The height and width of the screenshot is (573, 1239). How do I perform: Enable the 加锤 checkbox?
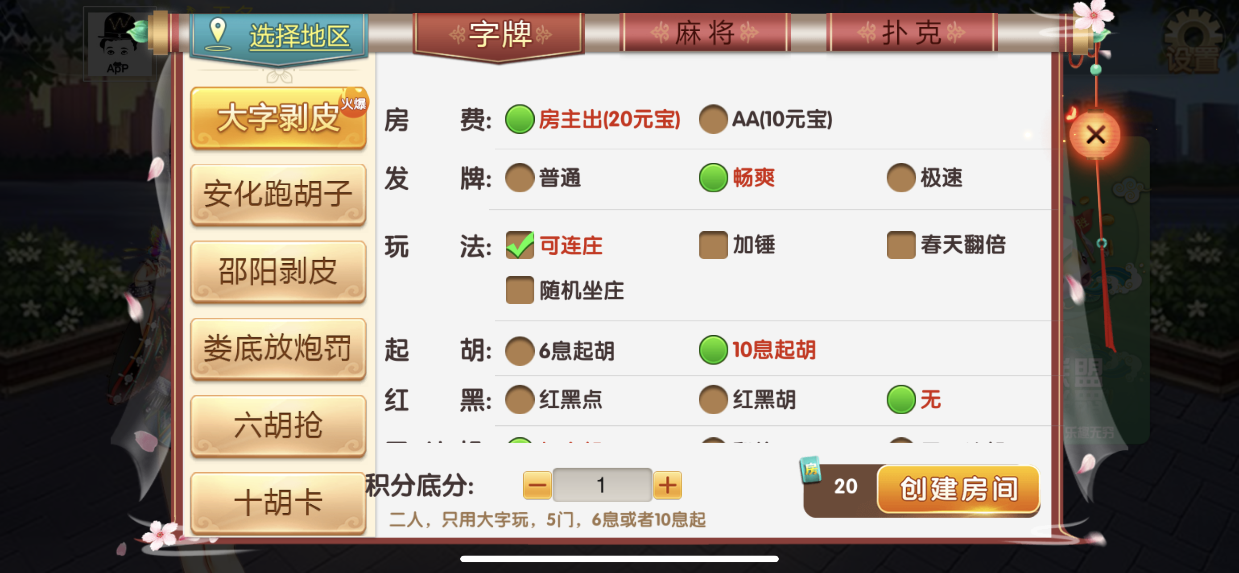point(713,245)
